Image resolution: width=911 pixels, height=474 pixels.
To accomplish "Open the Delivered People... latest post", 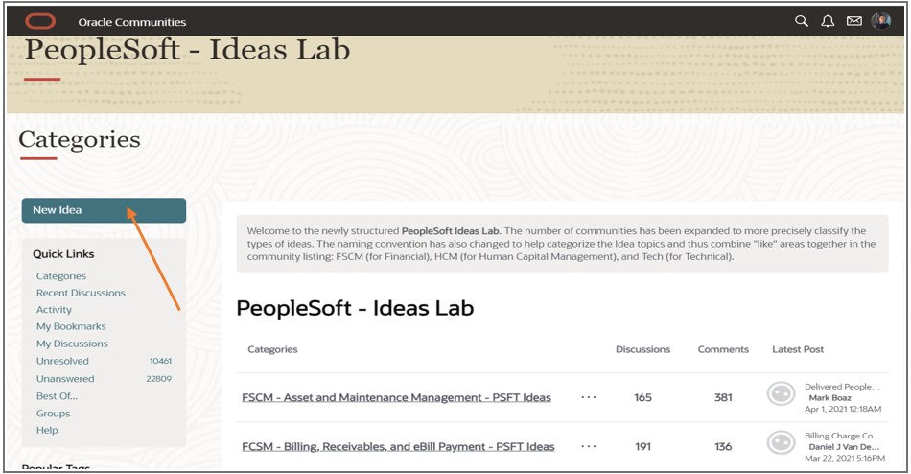I will (841, 386).
